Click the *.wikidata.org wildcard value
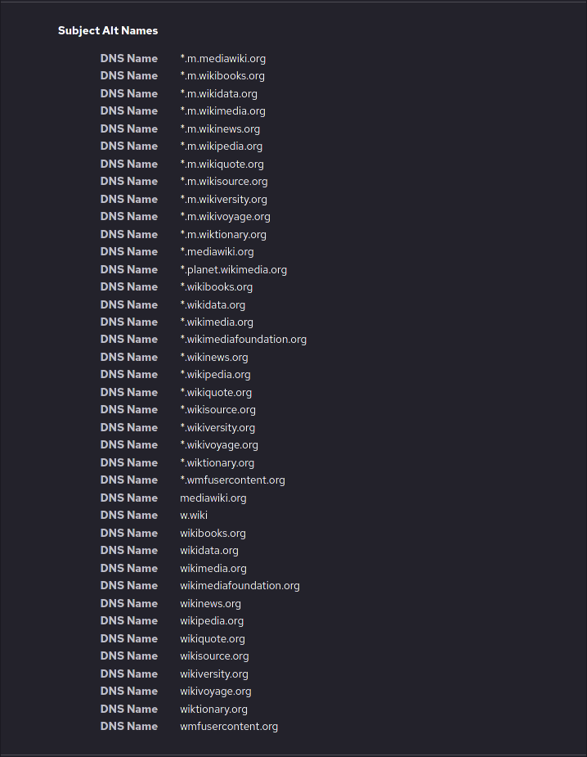Viewport: 587px width, 757px height. (213, 304)
